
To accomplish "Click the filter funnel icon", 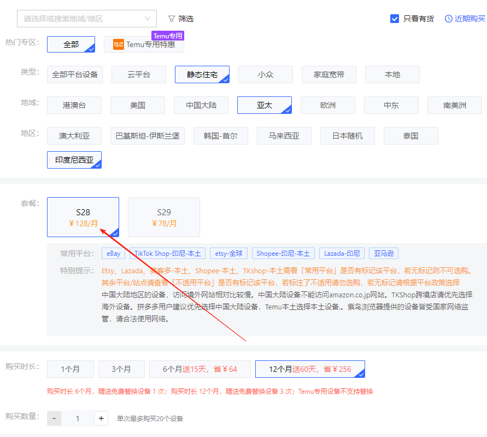I will (172, 19).
